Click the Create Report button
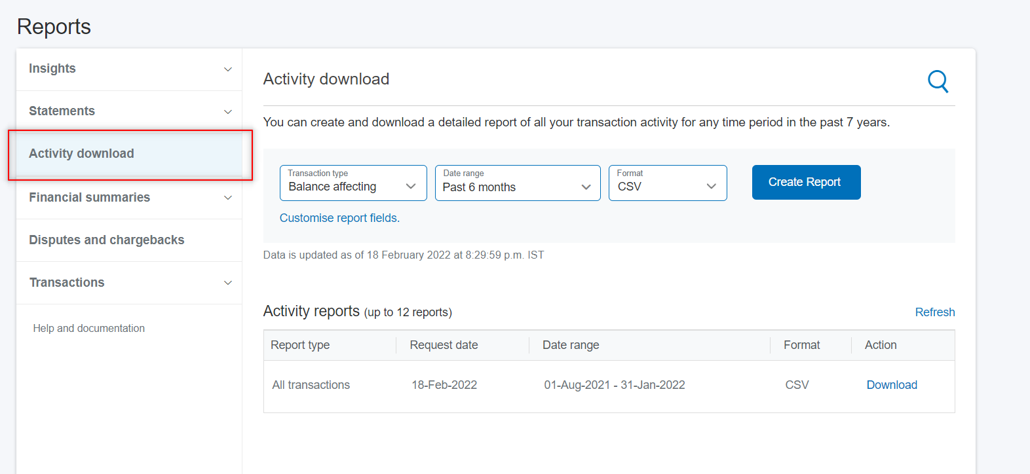 [x=806, y=182]
